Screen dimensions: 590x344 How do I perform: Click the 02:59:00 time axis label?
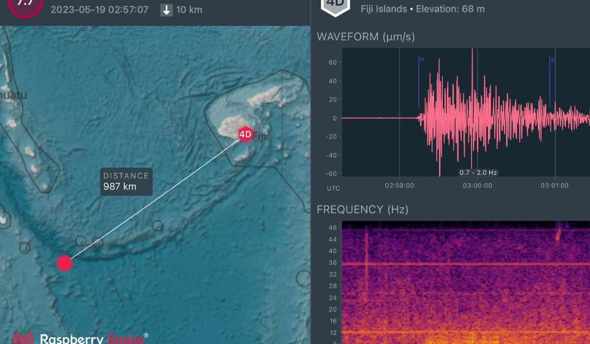399,186
